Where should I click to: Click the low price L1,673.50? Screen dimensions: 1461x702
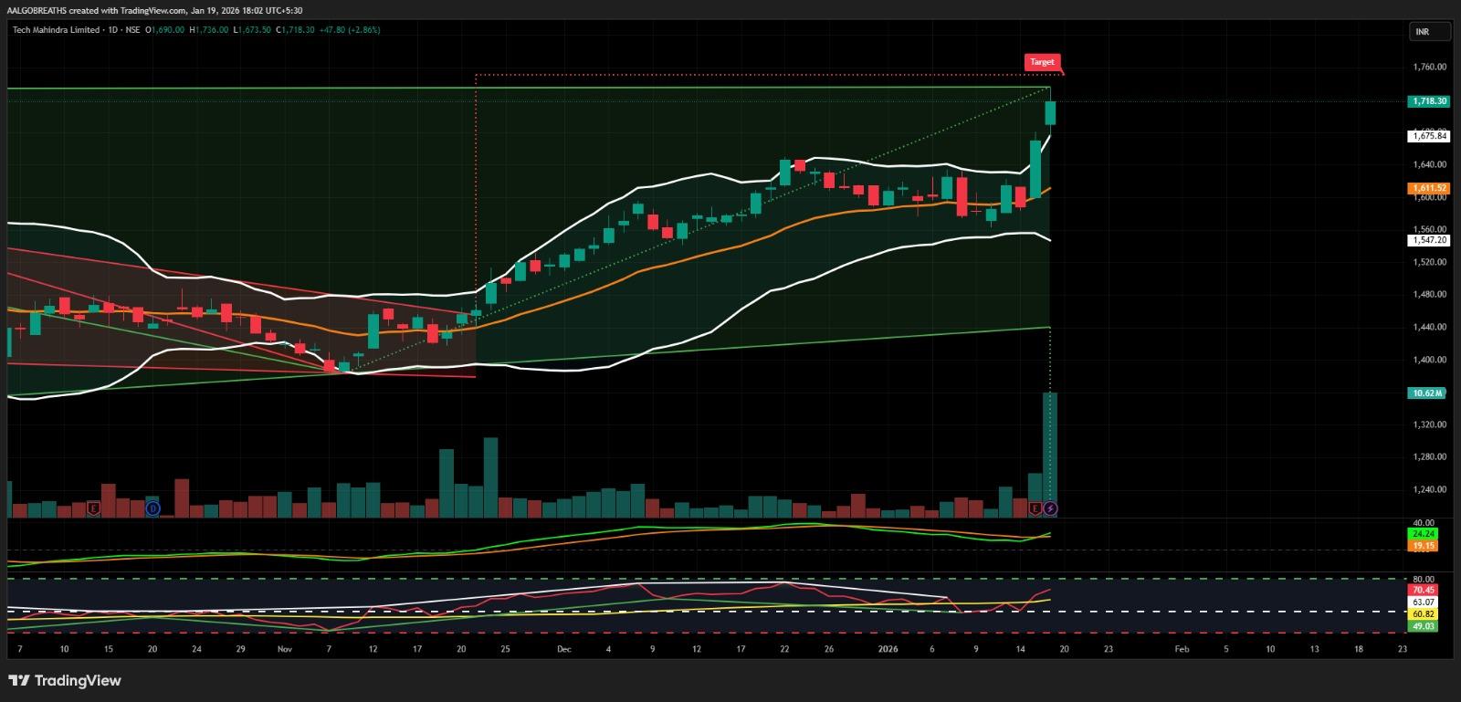(253, 30)
